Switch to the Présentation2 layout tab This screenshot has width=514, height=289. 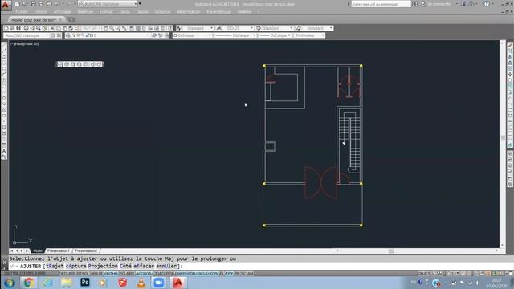tap(86, 250)
